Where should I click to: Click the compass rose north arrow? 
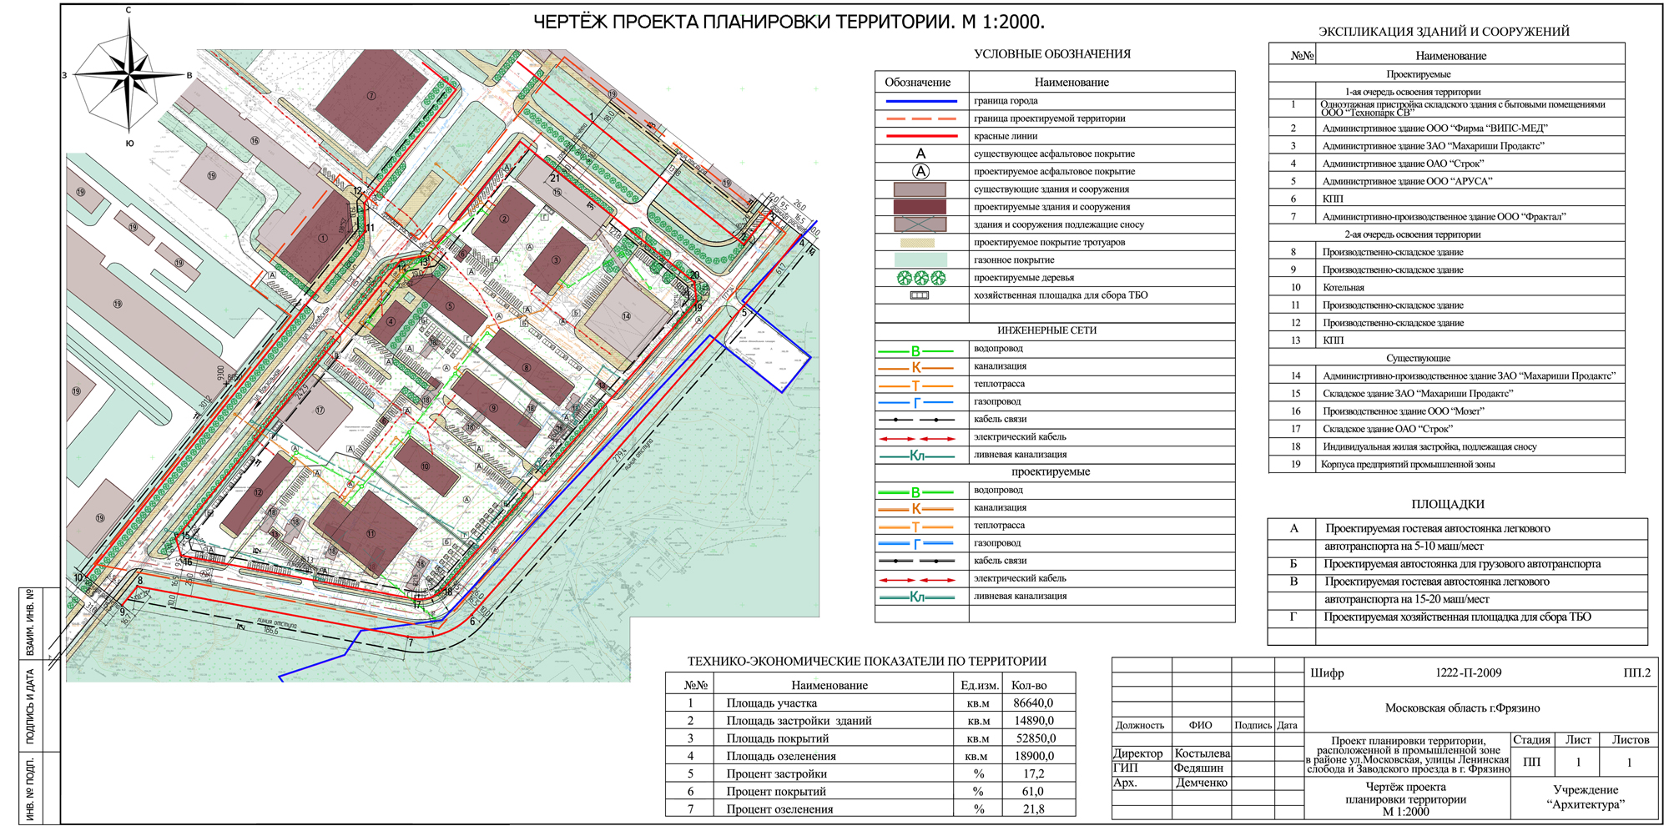pos(129,33)
